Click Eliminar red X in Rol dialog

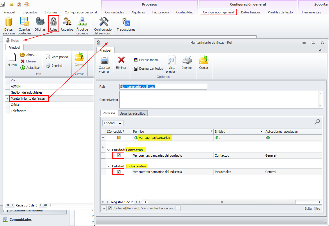click(x=121, y=63)
